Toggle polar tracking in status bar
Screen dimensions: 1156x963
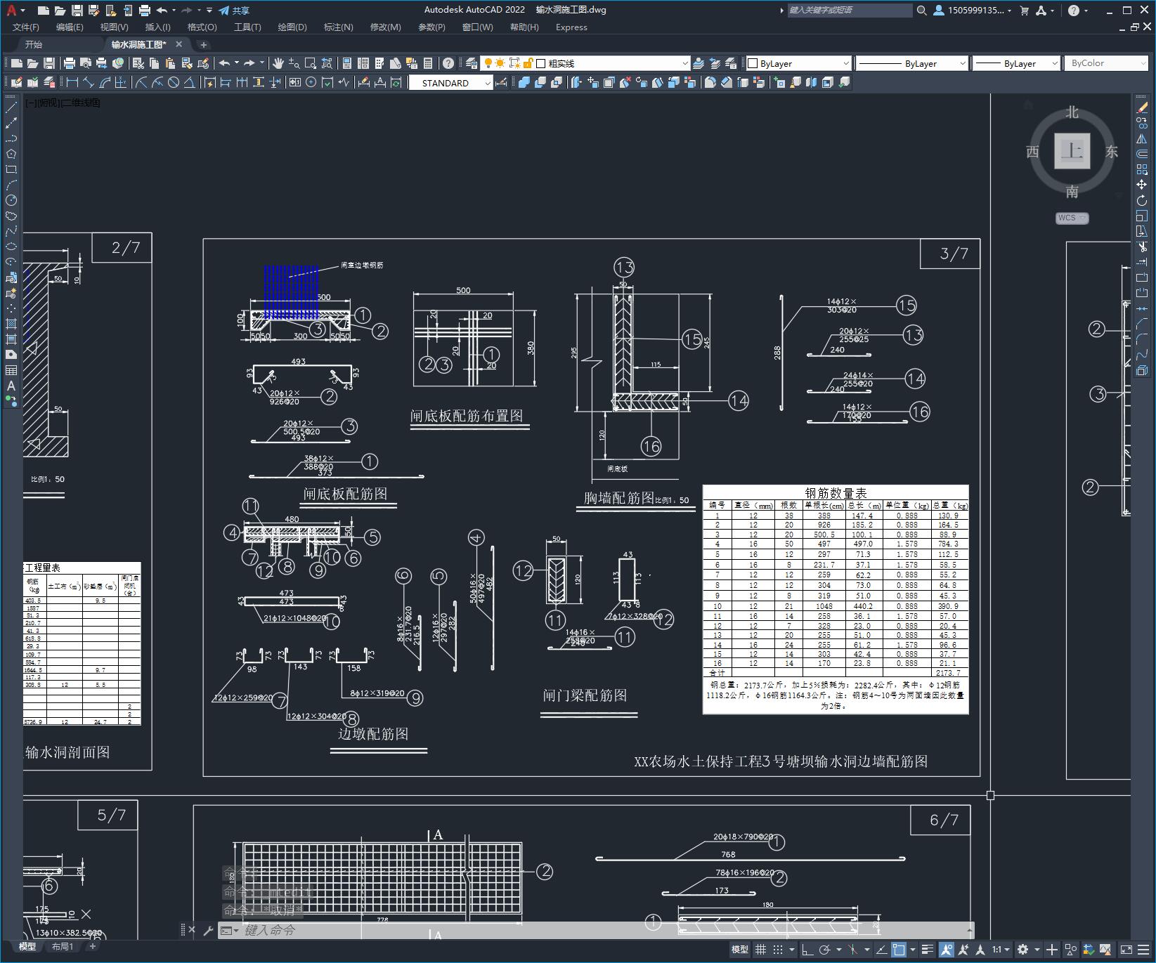pyautogui.click(x=825, y=950)
